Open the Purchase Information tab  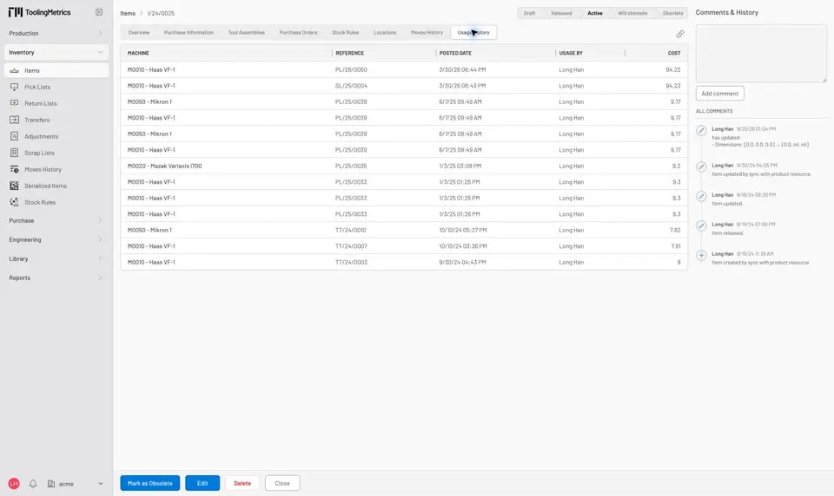[x=189, y=32]
